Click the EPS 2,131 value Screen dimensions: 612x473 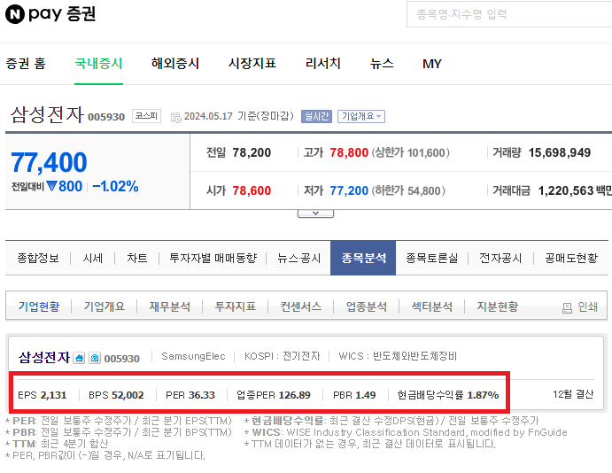click(53, 395)
